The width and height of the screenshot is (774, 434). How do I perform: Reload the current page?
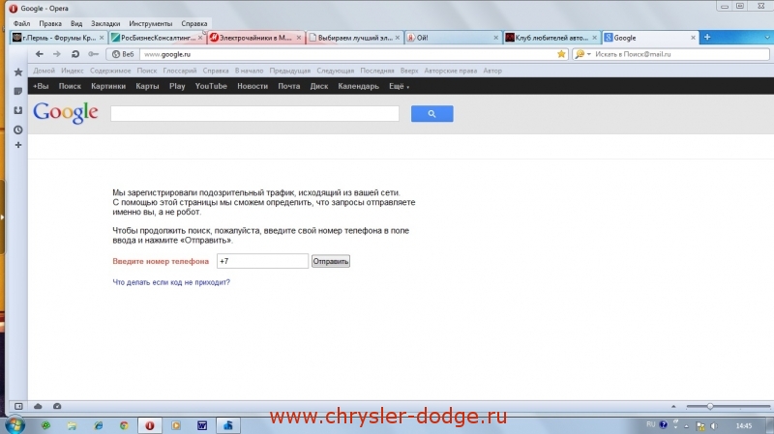pos(75,54)
